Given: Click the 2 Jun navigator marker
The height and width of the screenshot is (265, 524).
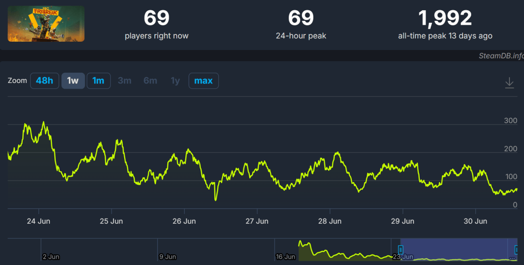Looking at the screenshot, I should point(51,257).
